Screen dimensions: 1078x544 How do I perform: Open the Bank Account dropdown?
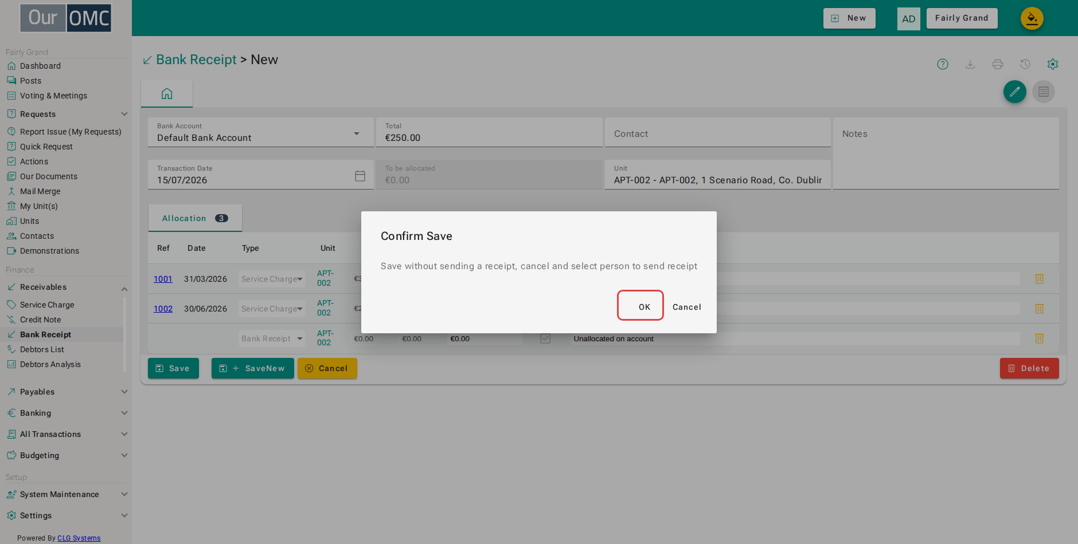261,132
